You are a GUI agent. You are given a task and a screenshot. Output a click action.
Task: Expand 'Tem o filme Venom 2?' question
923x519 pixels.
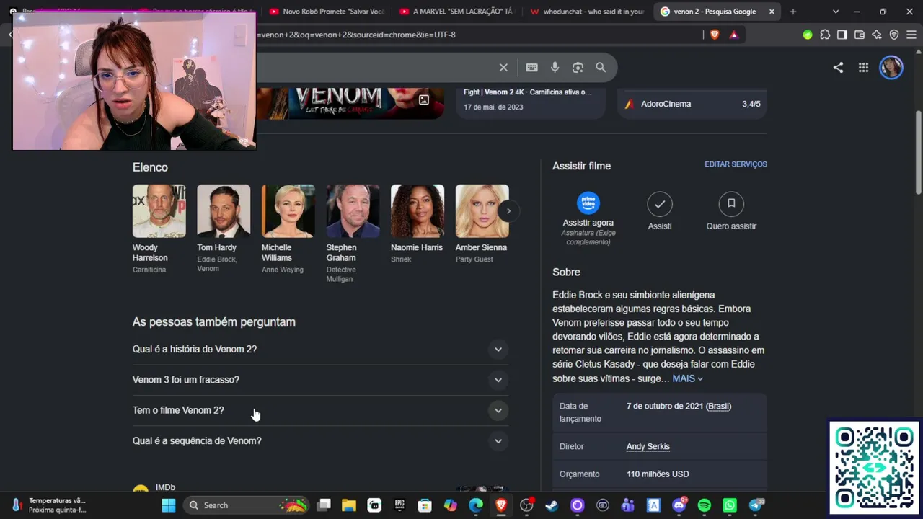tap(320, 410)
